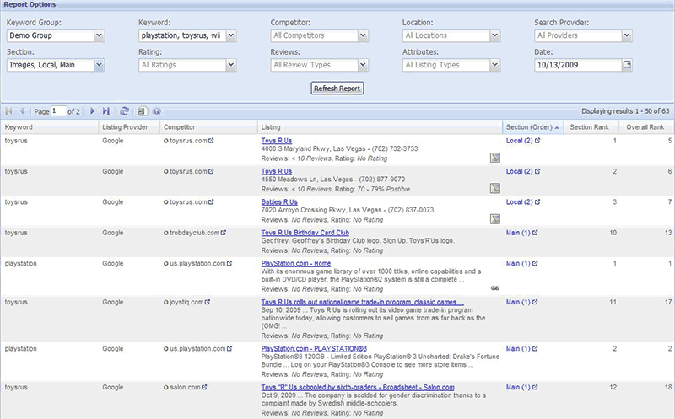Click the Date field showing 10/13/2009
This screenshot has height=419, width=675.
click(x=578, y=65)
